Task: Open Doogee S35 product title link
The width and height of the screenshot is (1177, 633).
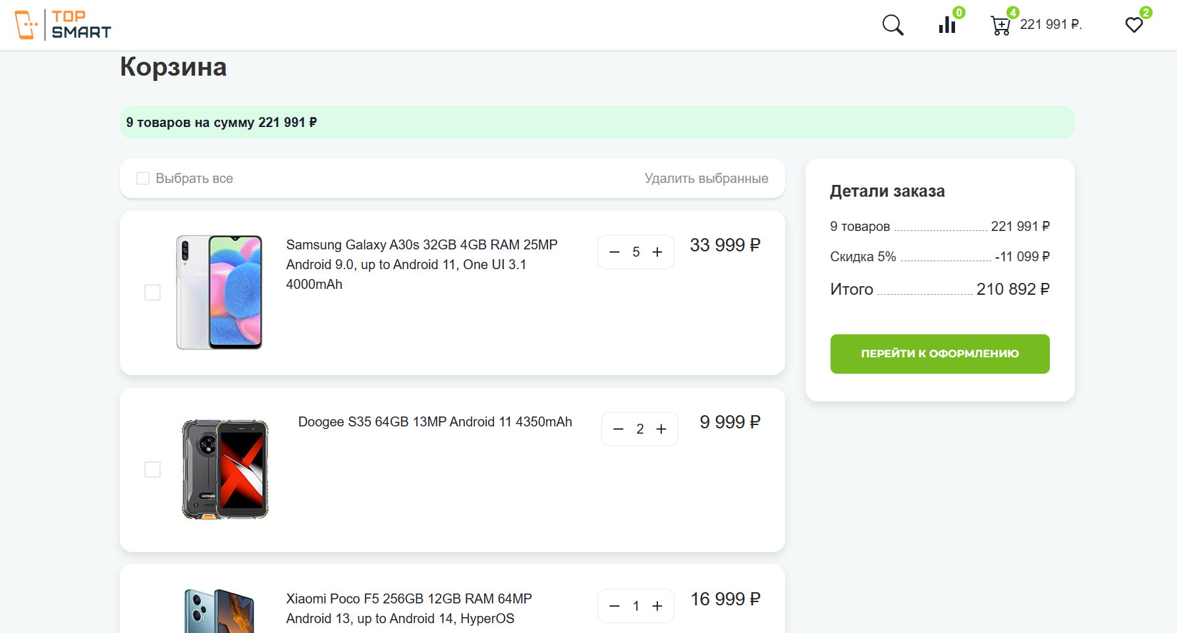Action: coord(435,422)
